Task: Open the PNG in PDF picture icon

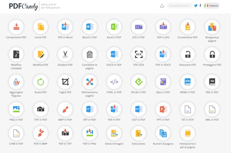Action: pos(16,109)
